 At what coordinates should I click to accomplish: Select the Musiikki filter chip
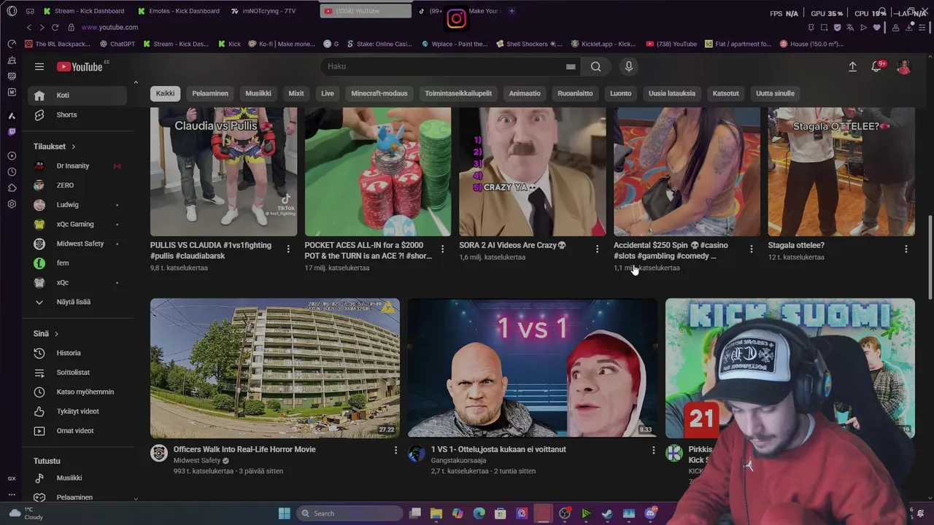tap(258, 93)
